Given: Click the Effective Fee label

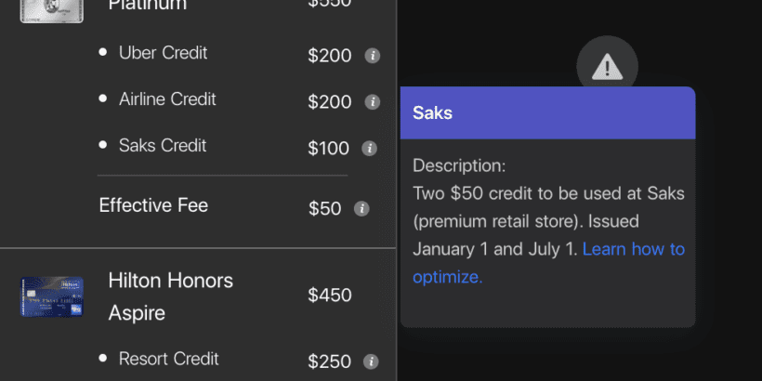Looking at the screenshot, I should [153, 205].
